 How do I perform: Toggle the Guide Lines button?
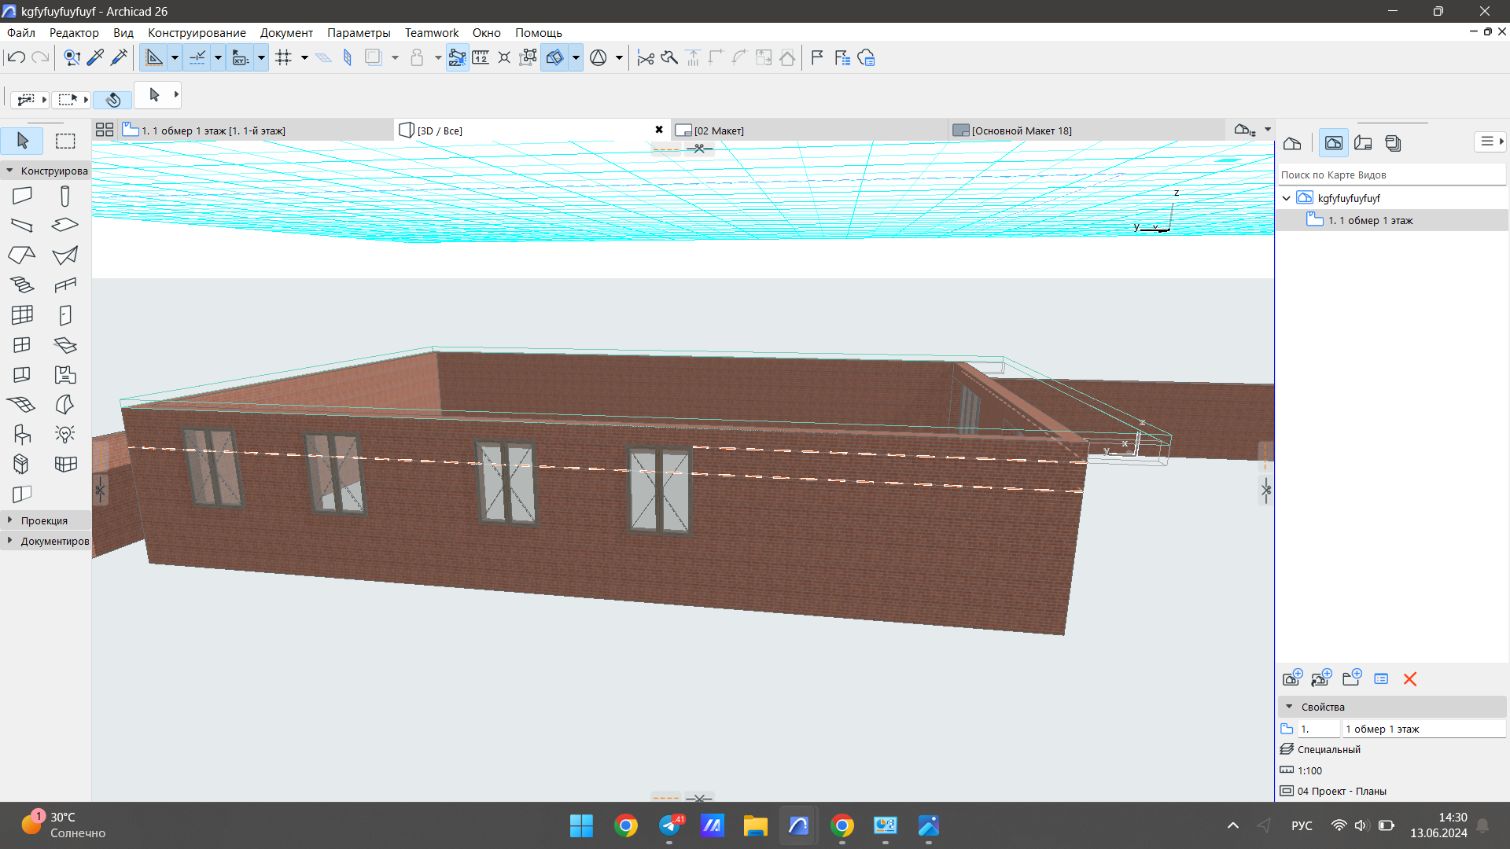(x=154, y=57)
